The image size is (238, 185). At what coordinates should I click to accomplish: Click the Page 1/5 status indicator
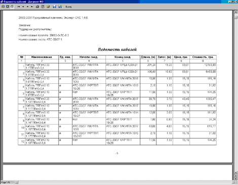[6, 182]
